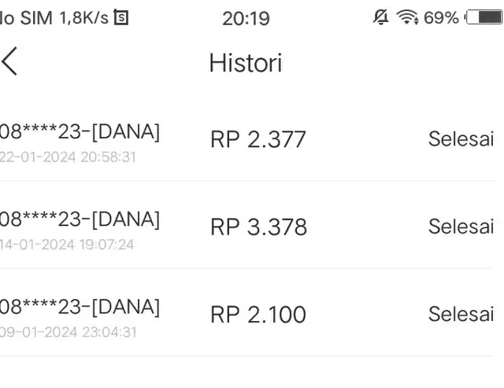Tap the RP 3.378 amount
This screenshot has height=388, width=504.
258,227
